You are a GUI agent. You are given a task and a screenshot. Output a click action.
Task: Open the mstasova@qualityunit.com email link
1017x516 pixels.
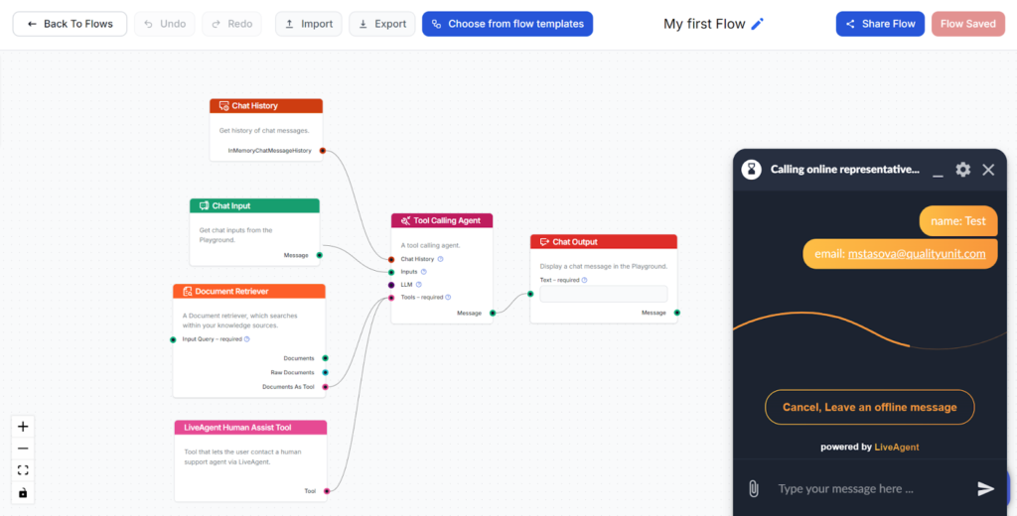[916, 254]
